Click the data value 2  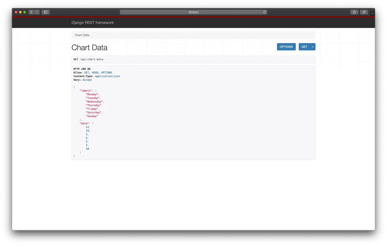(86, 142)
